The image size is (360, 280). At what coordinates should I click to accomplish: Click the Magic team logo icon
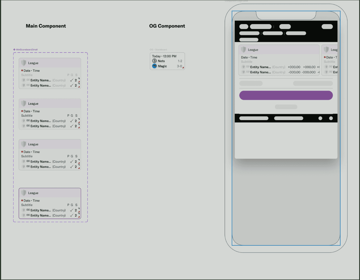click(154, 66)
